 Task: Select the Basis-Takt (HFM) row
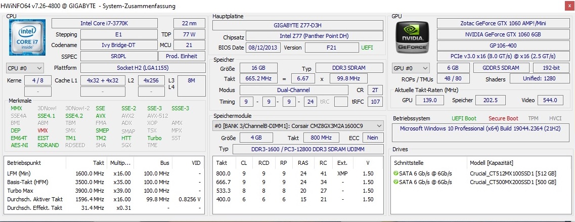coord(104,182)
